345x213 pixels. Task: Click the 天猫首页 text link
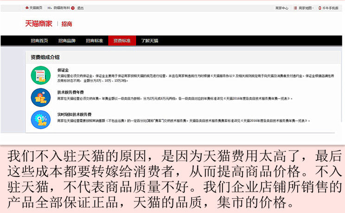tap(36, 8)
